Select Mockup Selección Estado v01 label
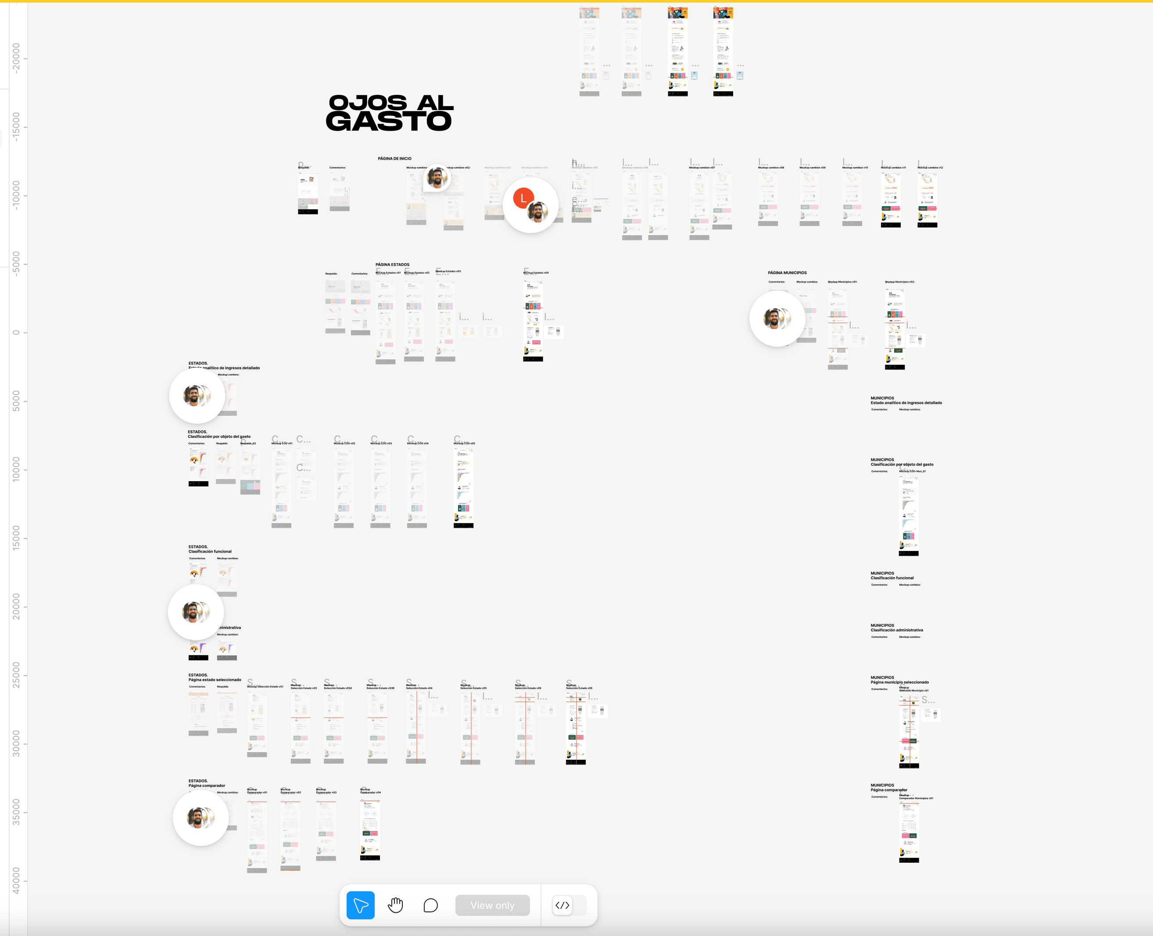The width and height of the screenshot is (1153, 936). coord(265,687)
